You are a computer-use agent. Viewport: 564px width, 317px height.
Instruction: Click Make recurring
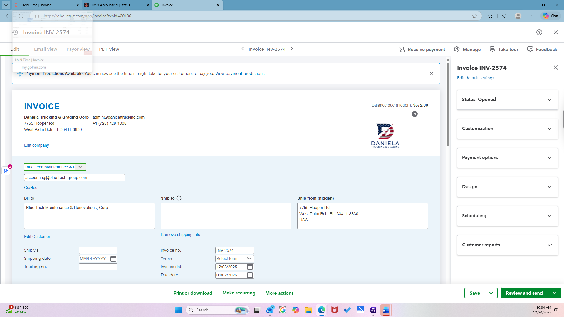point(239,293)
